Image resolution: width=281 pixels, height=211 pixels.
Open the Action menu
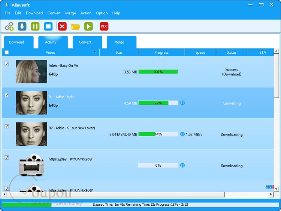click(86, 13)
